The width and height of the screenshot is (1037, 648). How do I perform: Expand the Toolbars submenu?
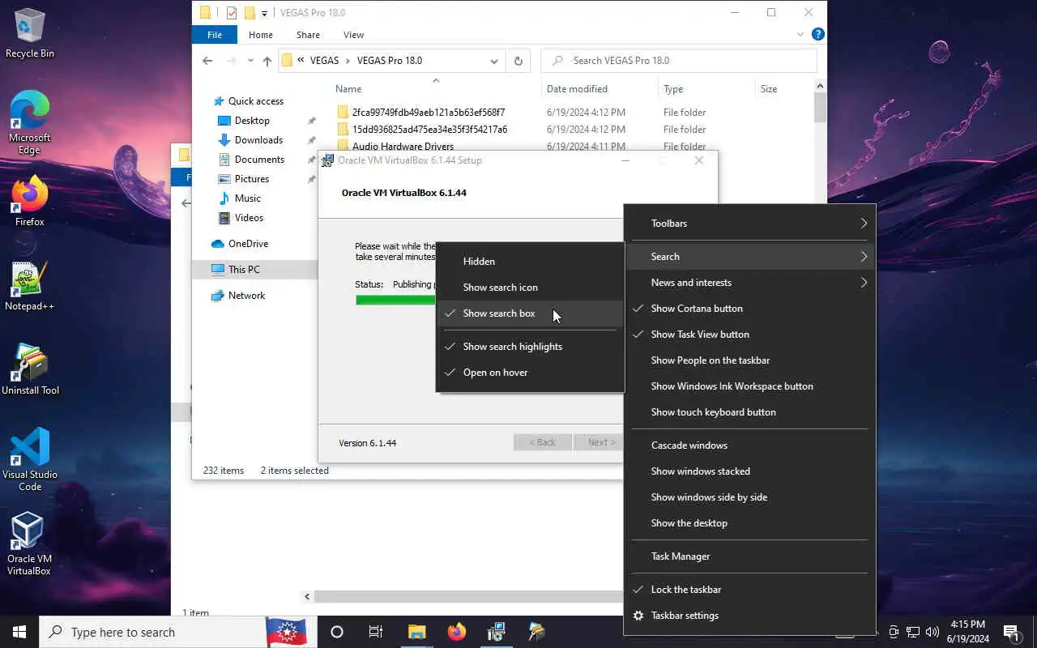pyautogui.click(x=749, y=224)
